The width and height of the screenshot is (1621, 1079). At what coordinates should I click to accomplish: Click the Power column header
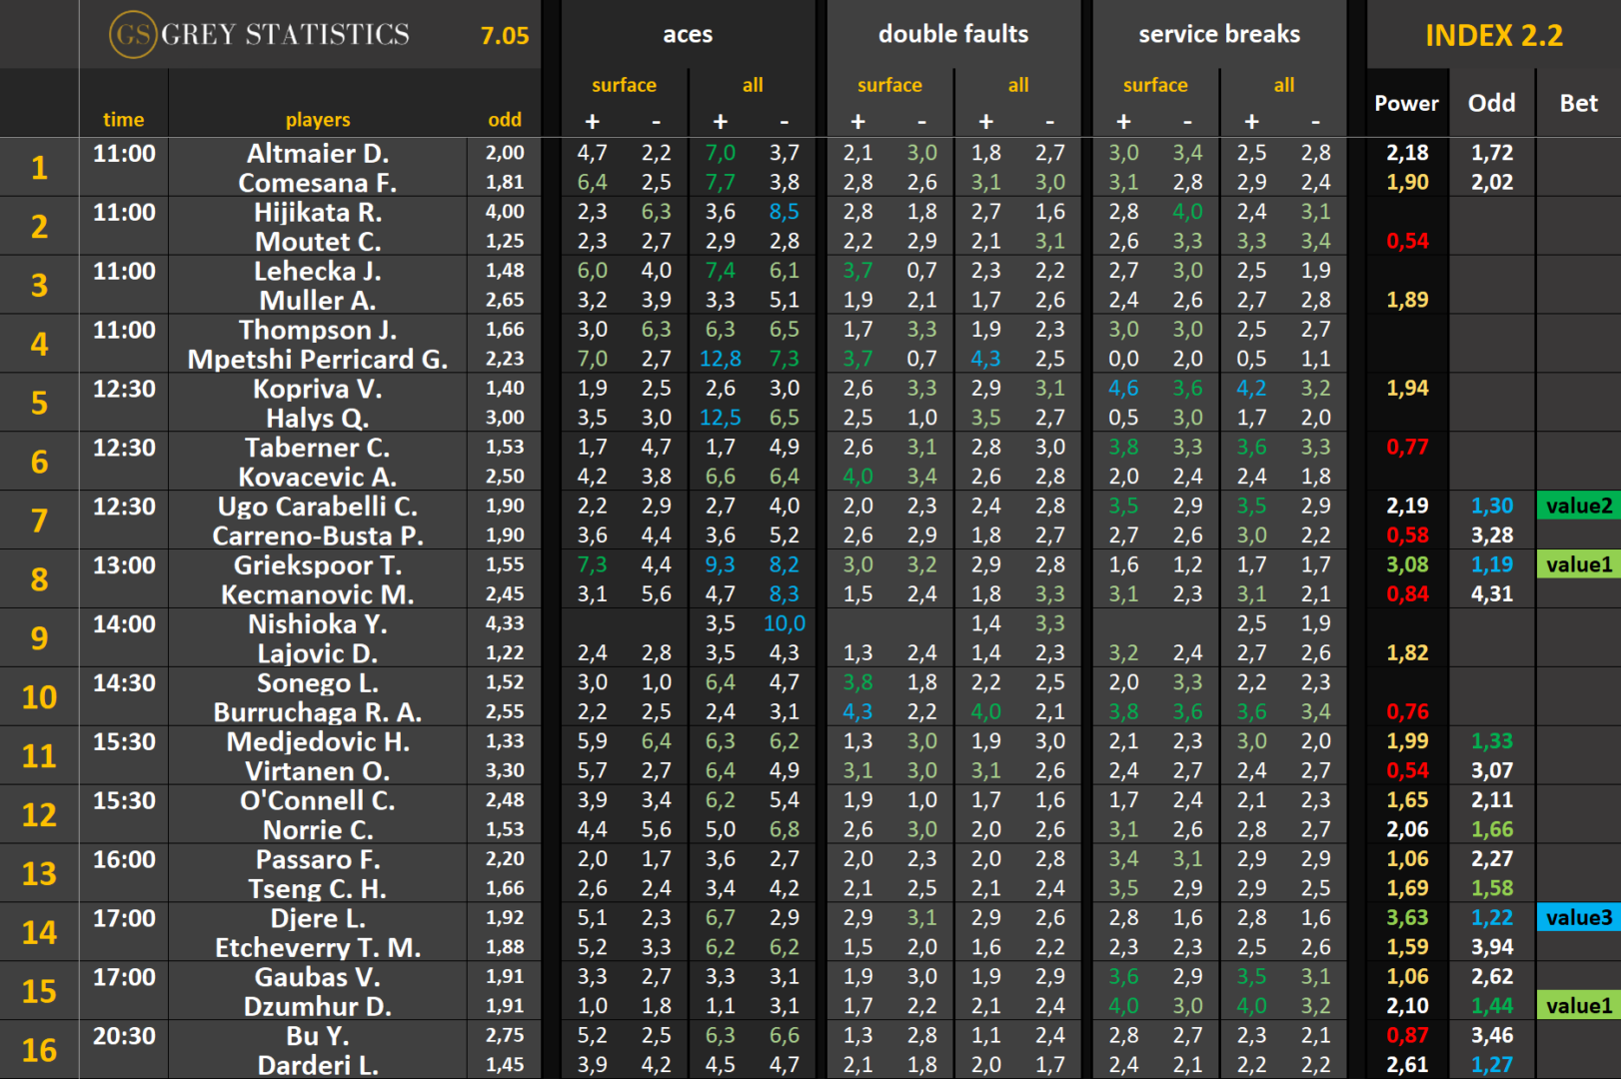click(x=1406, y=103)
